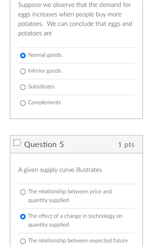Click the 'price and quantity supplied' answer text
The height and width of the screenshot is (252, 154).
coord(70,196)
